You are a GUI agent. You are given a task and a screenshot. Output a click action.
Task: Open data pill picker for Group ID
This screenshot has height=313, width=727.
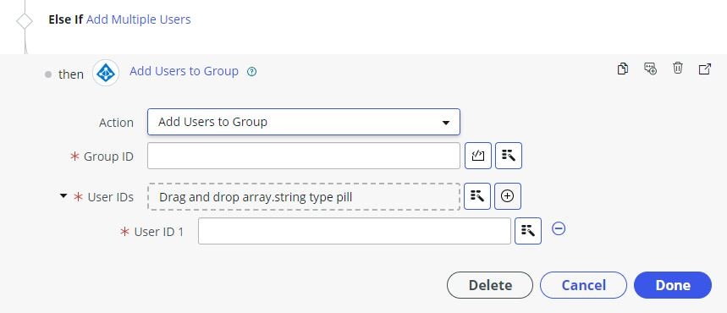(509, 156)
